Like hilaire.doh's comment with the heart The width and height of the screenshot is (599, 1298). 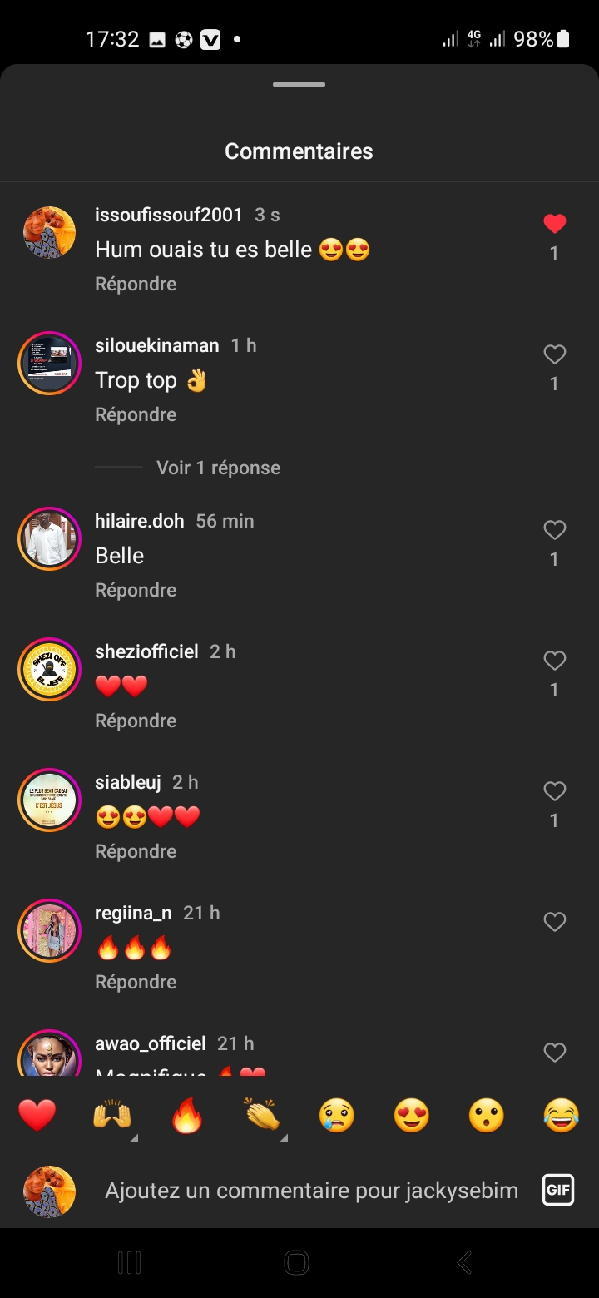555,530
